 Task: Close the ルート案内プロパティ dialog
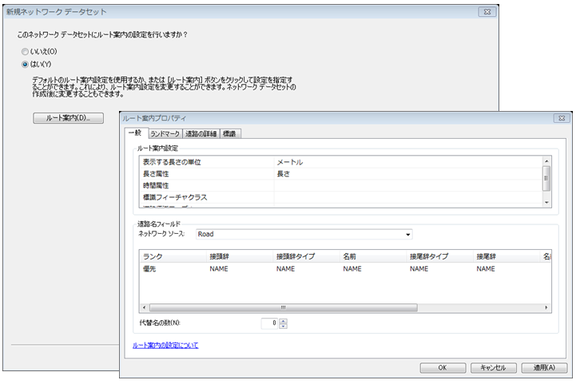click(559, 118)
